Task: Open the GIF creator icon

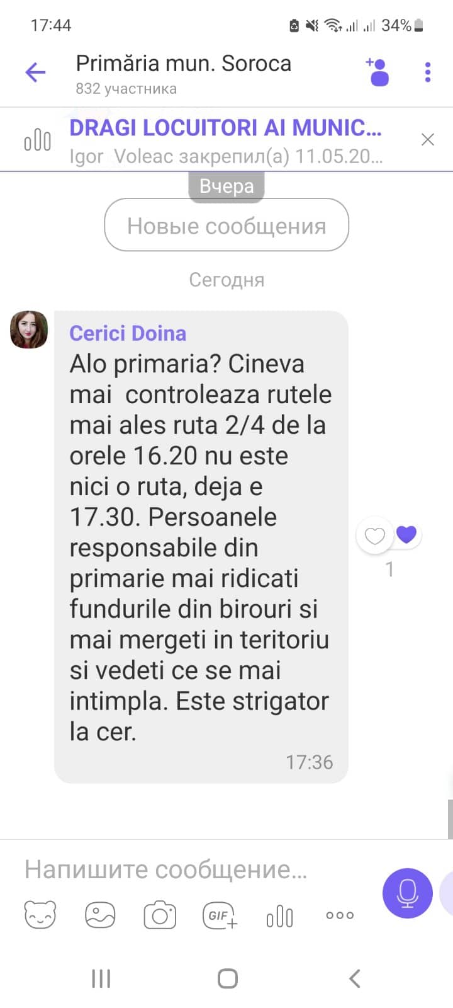Action: (220, 915)
